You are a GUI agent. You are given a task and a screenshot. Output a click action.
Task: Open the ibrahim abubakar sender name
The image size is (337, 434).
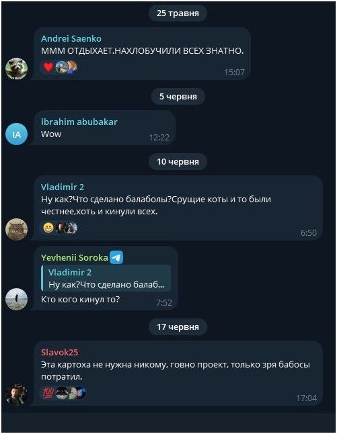point(79,122)
